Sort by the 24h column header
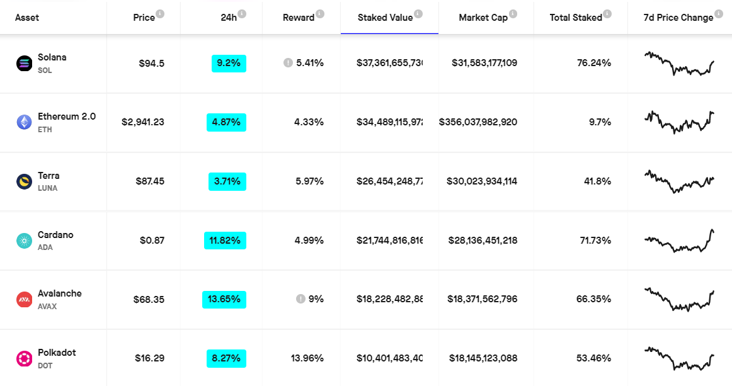Viewport: 732px width, 386px height. coord(229,18)
